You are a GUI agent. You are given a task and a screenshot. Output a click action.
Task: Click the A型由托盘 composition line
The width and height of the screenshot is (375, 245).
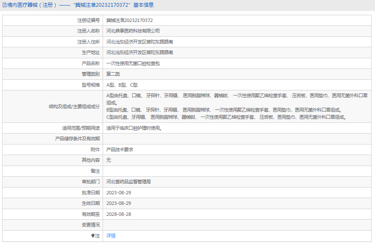click(237, 99)
